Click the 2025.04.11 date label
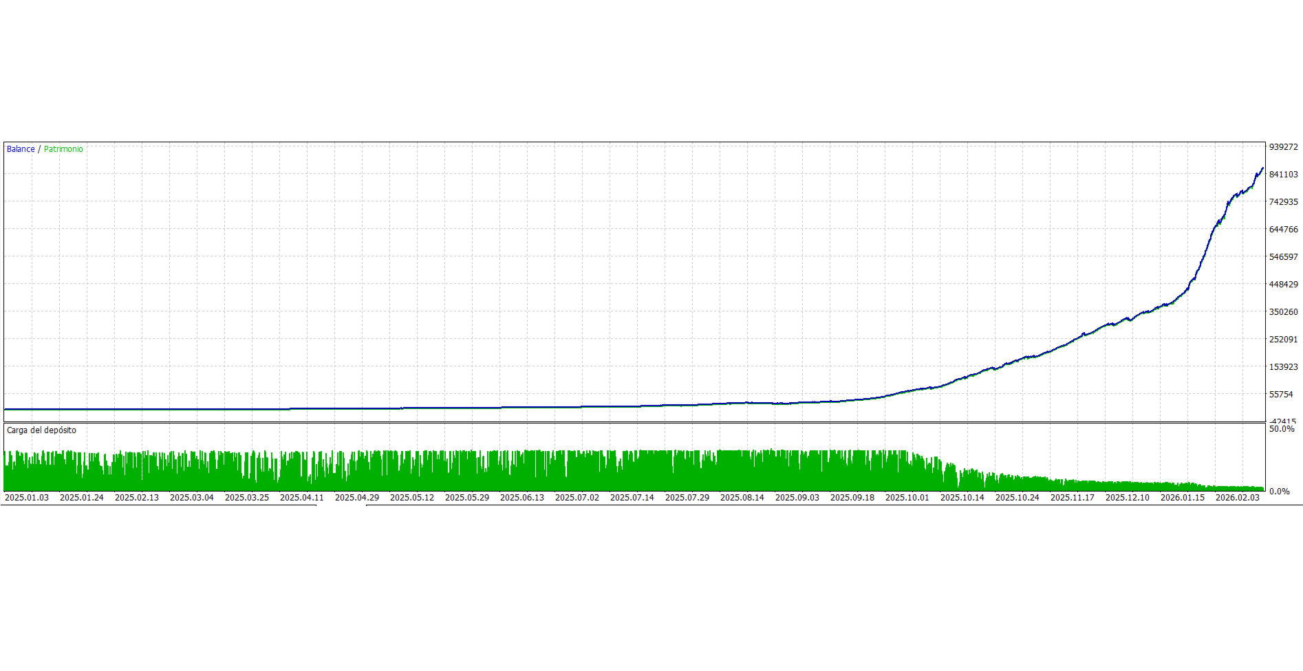The width and height of the screenshot is (1303, 671). click(302, 498)
